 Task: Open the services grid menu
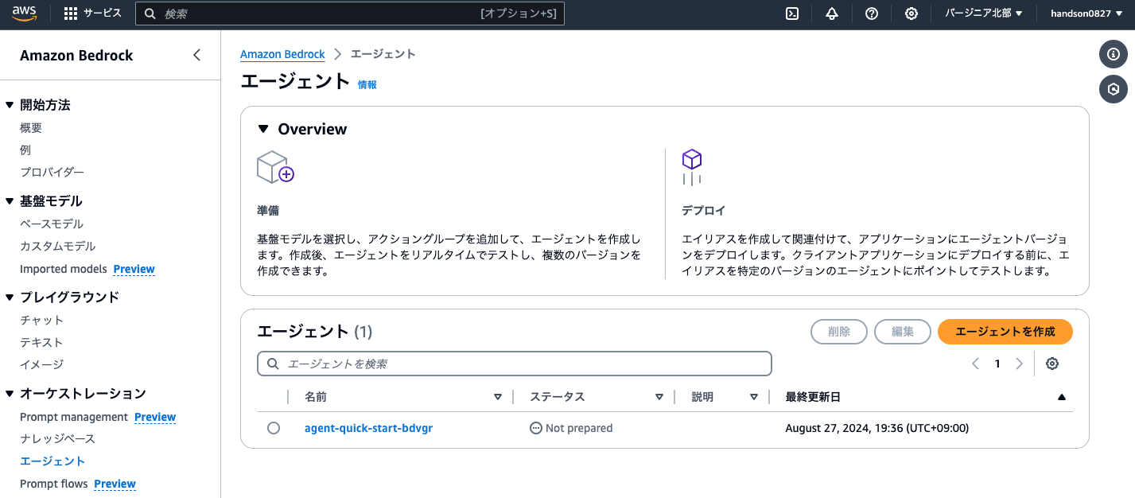[x=71, y=14]
